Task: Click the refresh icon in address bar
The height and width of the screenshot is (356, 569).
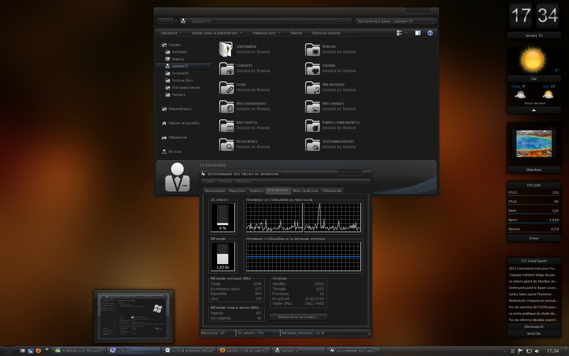Action: click(349, 21)
